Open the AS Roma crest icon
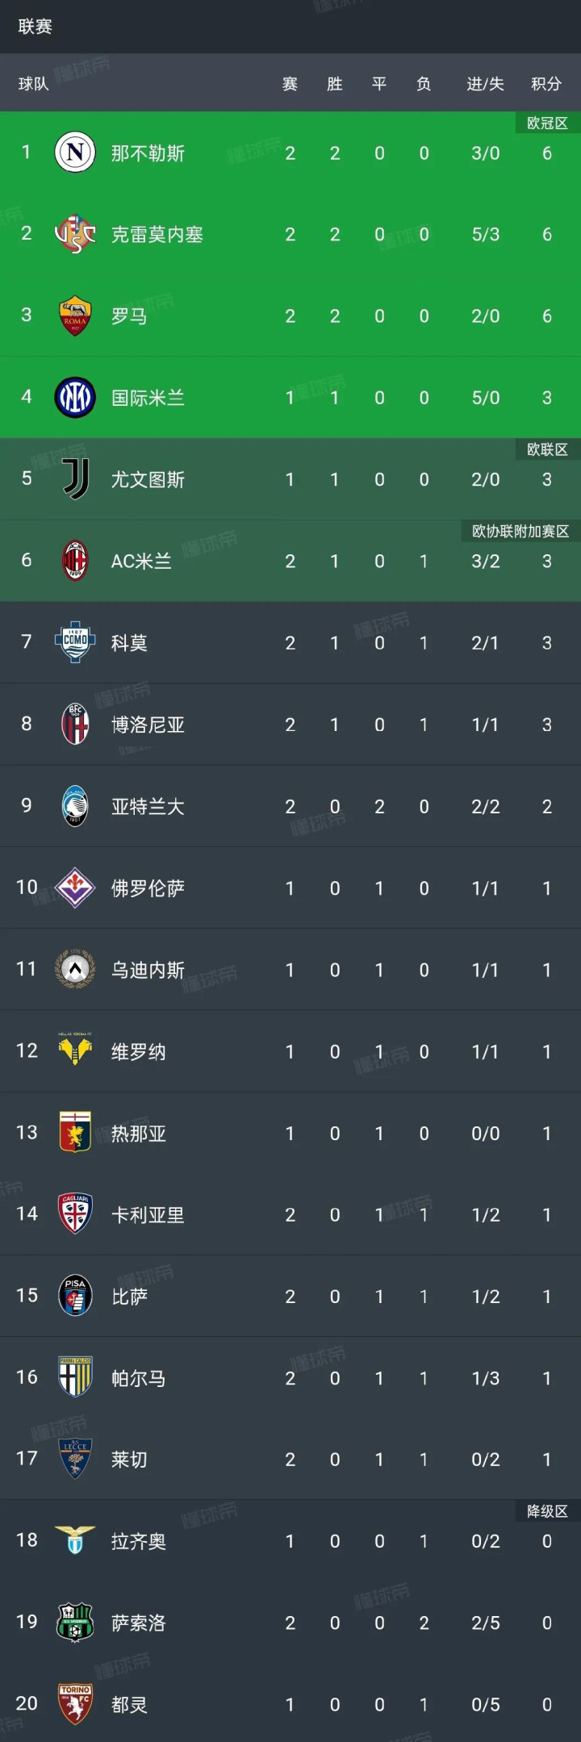 [x=75, y=315]
